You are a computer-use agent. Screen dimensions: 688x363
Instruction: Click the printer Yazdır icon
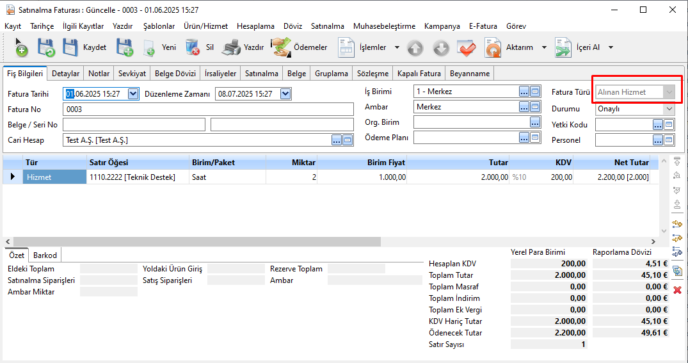(231, 47)
